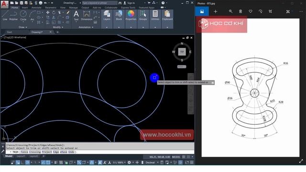Rotate the image in Photos
The width and height of the screenshot is (306, 172).
coord(260,11)
